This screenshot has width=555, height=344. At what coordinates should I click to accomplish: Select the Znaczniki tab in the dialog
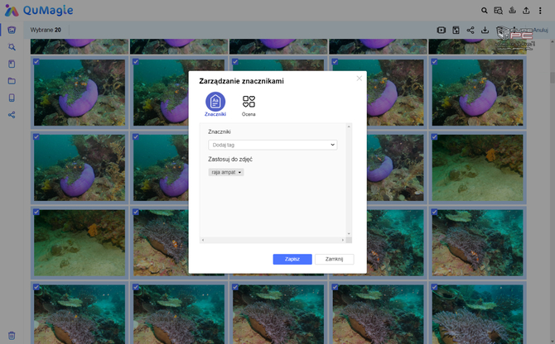[x=215, y=103]
